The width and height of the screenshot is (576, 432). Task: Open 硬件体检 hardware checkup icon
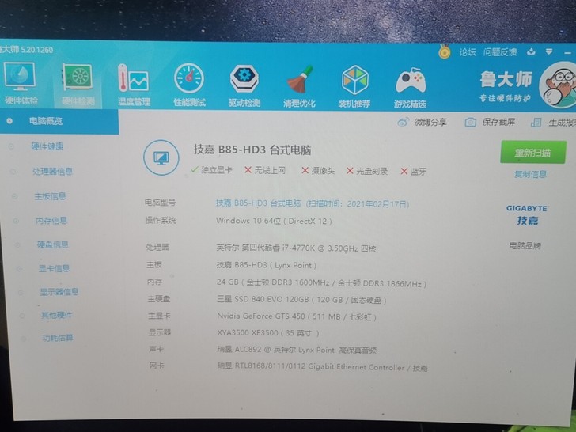pyautogui.click(x=21, y=83)
